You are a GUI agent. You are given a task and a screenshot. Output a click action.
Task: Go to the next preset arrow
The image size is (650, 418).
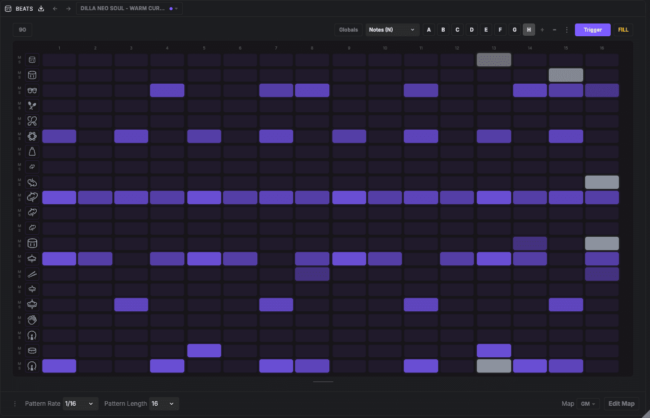[x=68, y=9]
